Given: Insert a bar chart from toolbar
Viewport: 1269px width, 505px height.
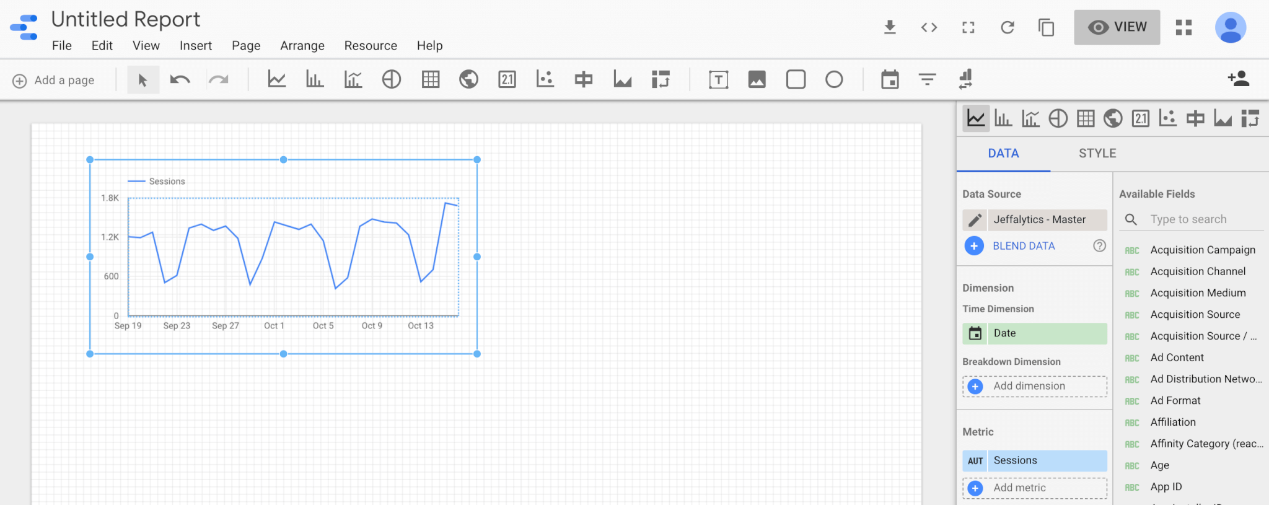Looking at the screenshot, I should tap(315, 79).
